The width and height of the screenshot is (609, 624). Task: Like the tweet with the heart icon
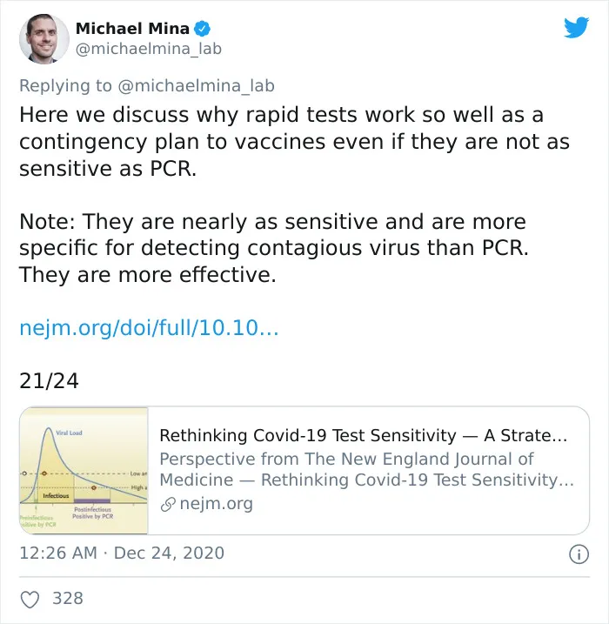[30, 599]
